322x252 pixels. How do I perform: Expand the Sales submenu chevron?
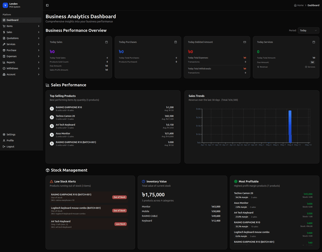pyautogui.click(x=38, y=32)
